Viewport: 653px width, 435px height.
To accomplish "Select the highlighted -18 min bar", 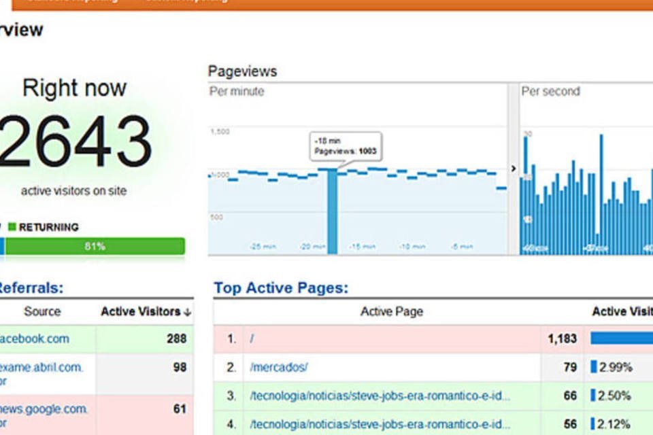I will point(332,211).
